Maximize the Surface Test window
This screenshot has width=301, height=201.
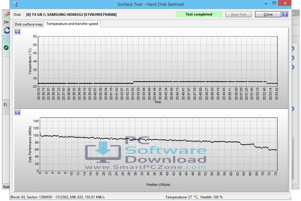coord(274,3)
